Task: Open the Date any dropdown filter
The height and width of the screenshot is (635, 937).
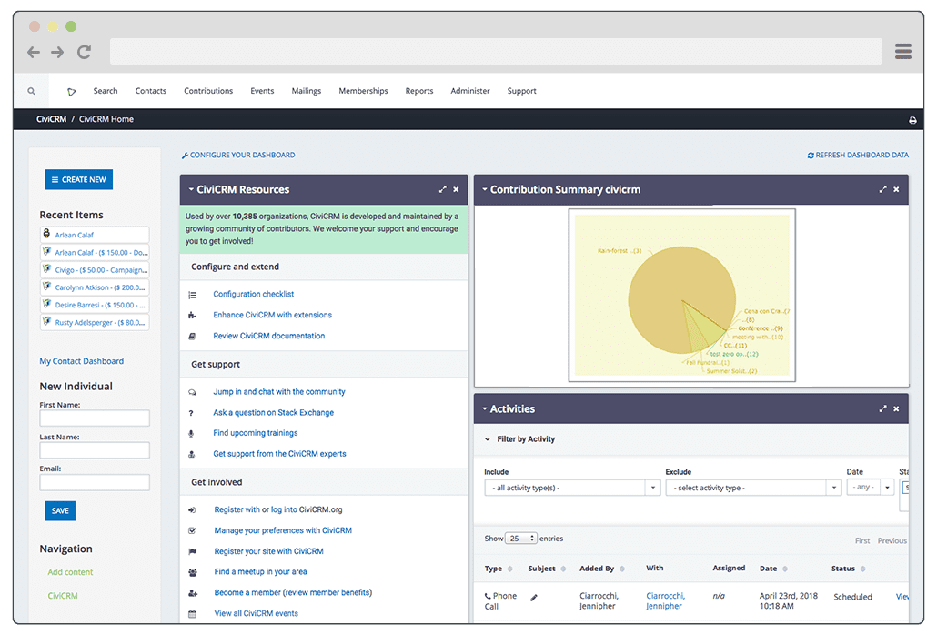Action: pyautogui.click(x=870, y=487)
